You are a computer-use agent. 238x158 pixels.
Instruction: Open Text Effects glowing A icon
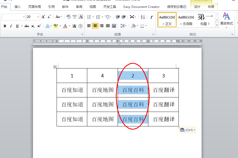[x=48, y=26]
